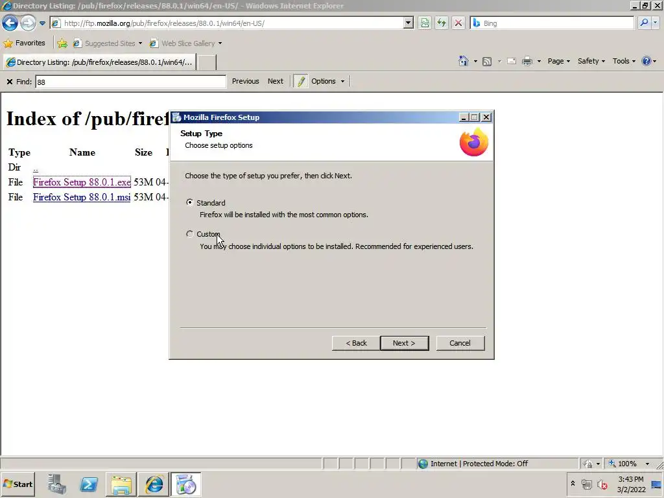Open the Print options dropdown arrow
The height and width of the screenshot is (498, 664).
(539, 62)
